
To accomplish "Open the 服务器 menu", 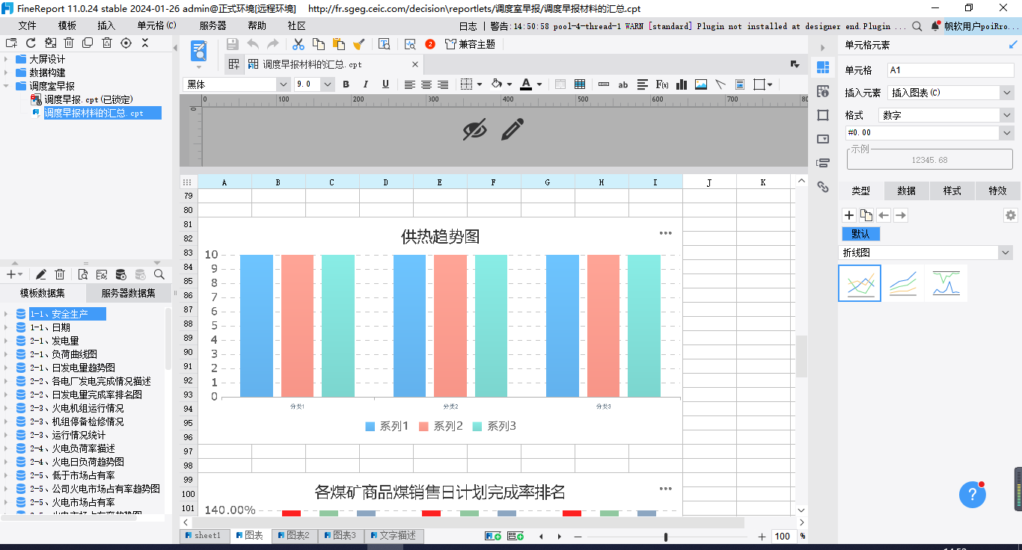I will click(x=212, y=25).
